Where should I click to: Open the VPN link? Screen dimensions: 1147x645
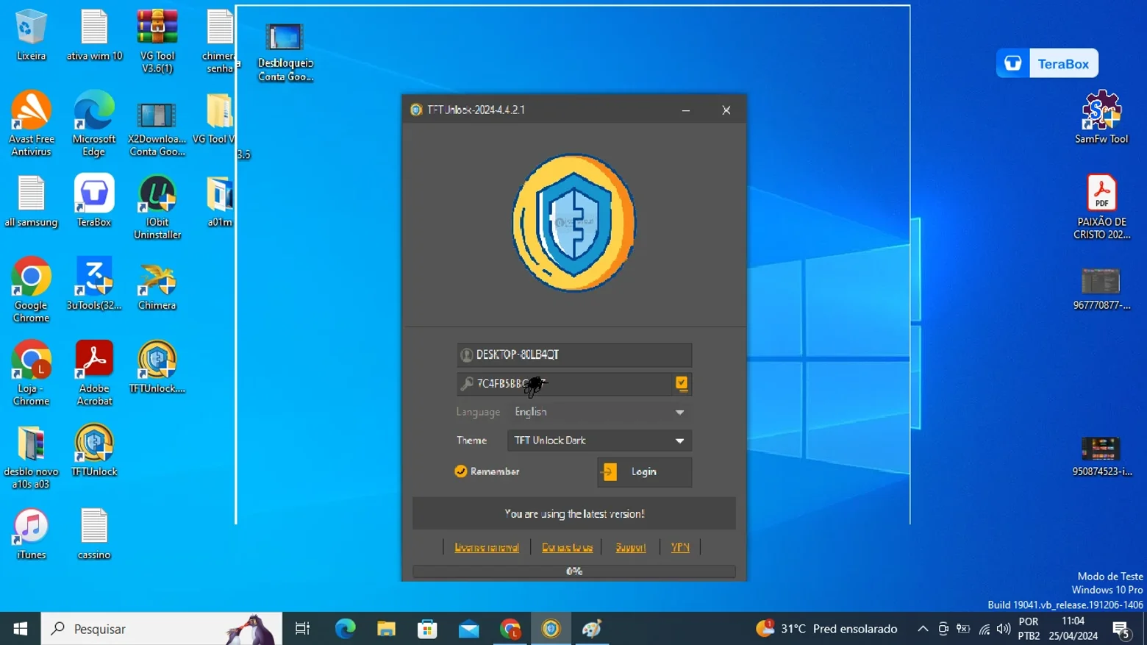point(680,547)
